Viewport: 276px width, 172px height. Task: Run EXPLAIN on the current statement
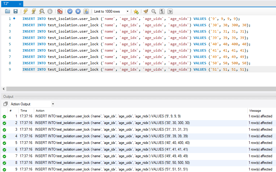pyautogui.click(x=42, y=11)
